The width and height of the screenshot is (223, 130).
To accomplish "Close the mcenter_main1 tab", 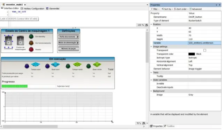I will point(25,5).
